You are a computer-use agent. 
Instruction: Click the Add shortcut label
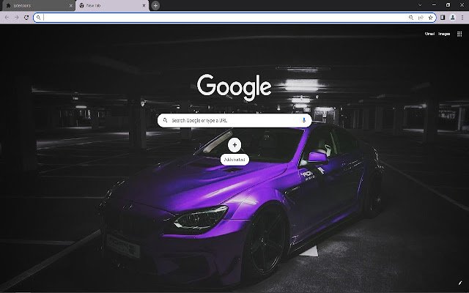(234, 160)
